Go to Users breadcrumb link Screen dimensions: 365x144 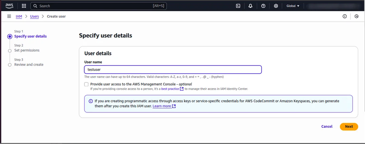(34, 16)
